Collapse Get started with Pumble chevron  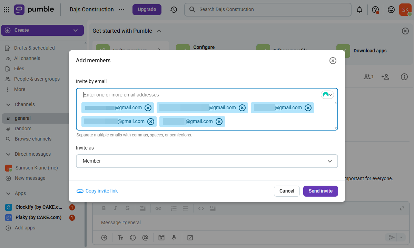click(x=159, y=31)
